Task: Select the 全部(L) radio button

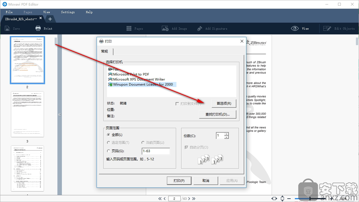Action: (109, 135)
